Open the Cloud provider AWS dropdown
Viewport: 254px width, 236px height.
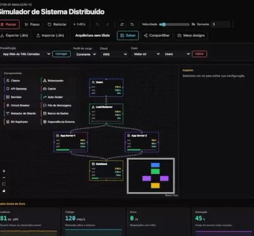(x=114, y=55)
